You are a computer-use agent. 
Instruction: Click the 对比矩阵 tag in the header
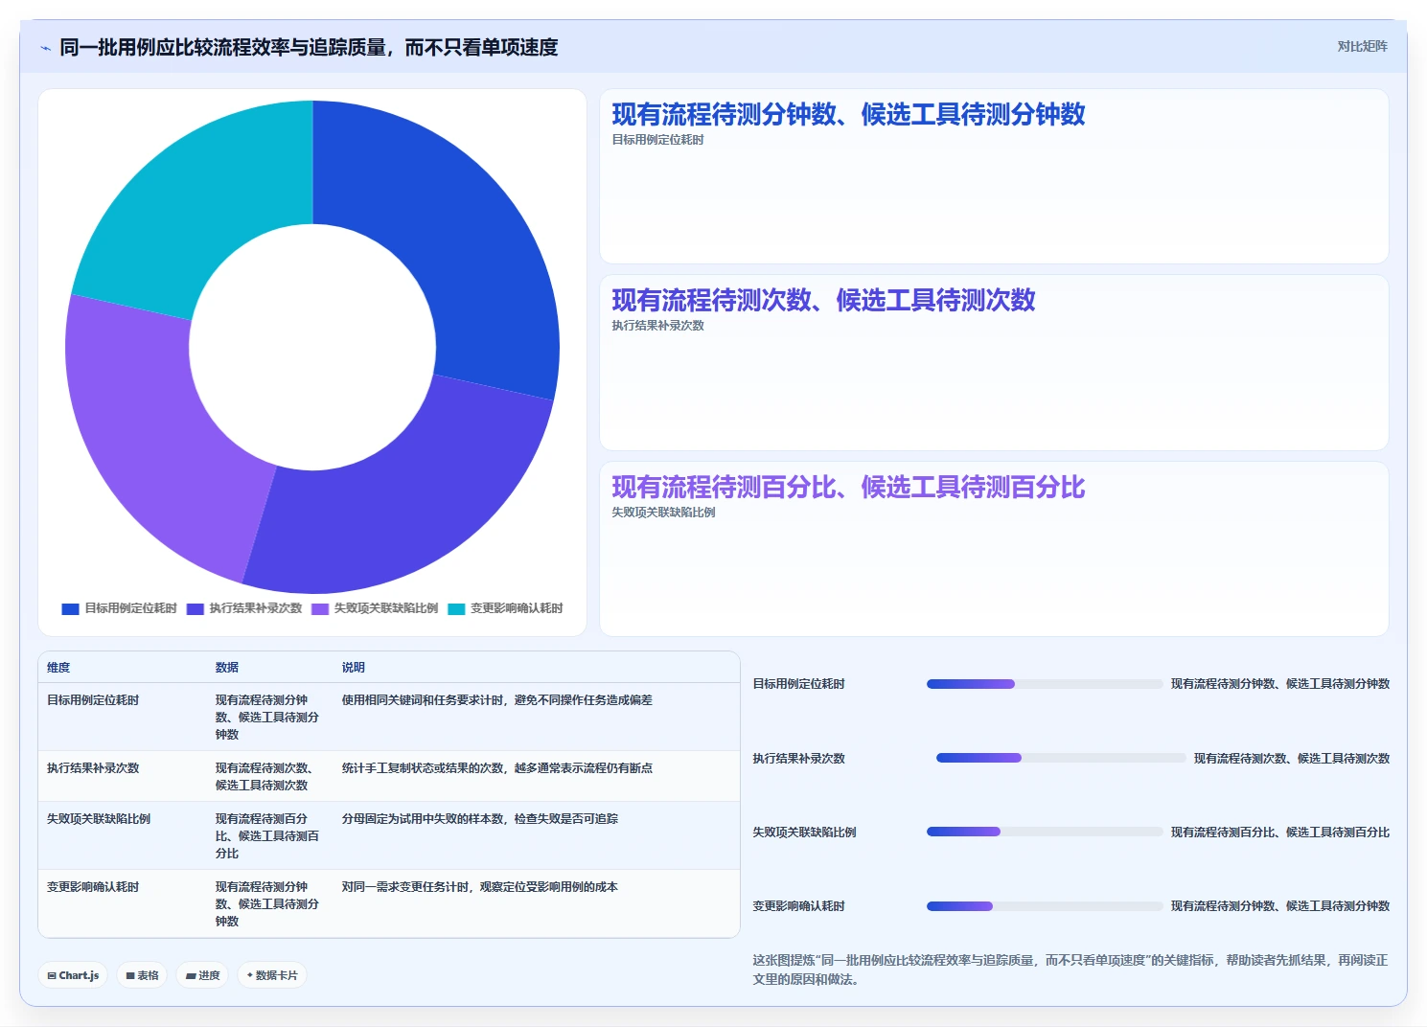point(1362,46)
